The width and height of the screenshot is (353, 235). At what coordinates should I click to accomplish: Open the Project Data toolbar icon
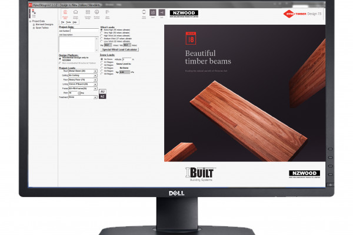click(65, 14)
